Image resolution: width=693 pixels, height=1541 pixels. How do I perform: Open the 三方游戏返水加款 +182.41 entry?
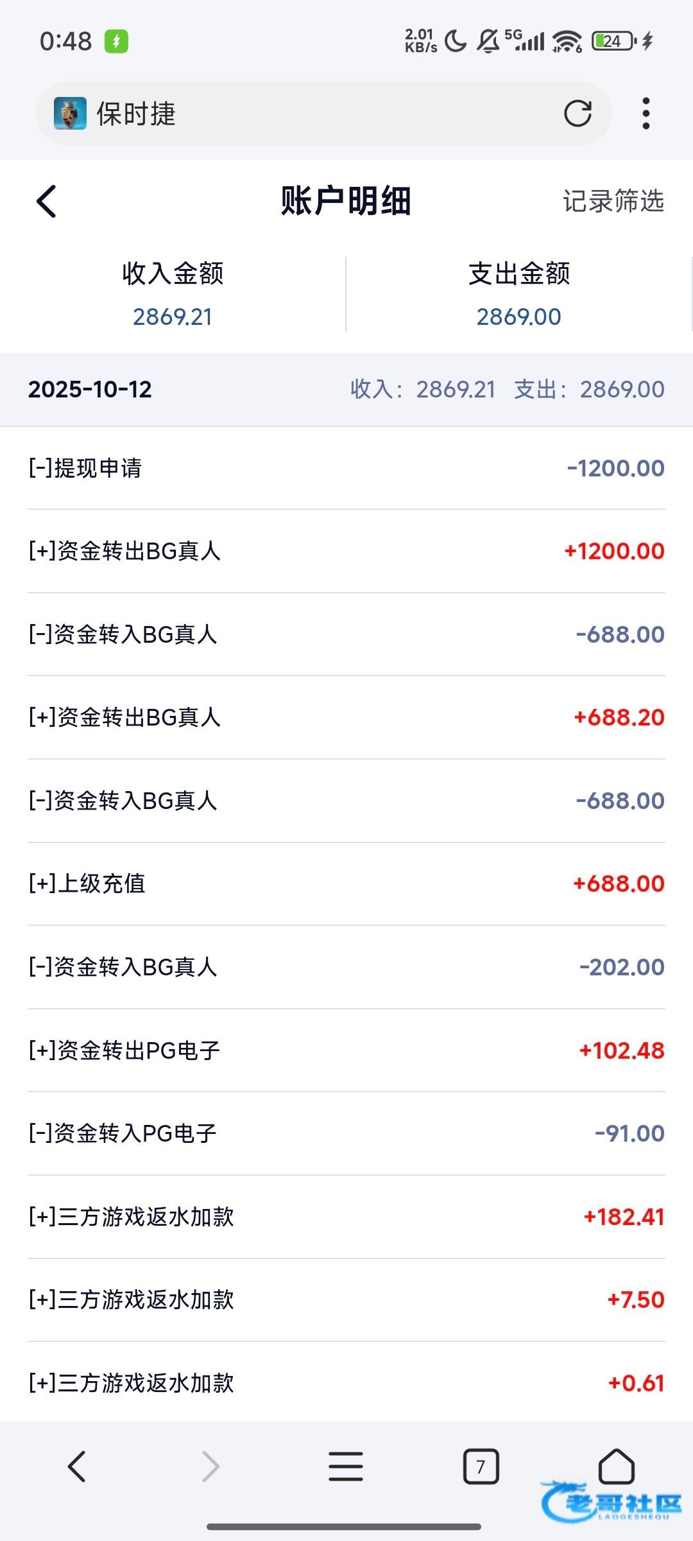pos(346,1217)
